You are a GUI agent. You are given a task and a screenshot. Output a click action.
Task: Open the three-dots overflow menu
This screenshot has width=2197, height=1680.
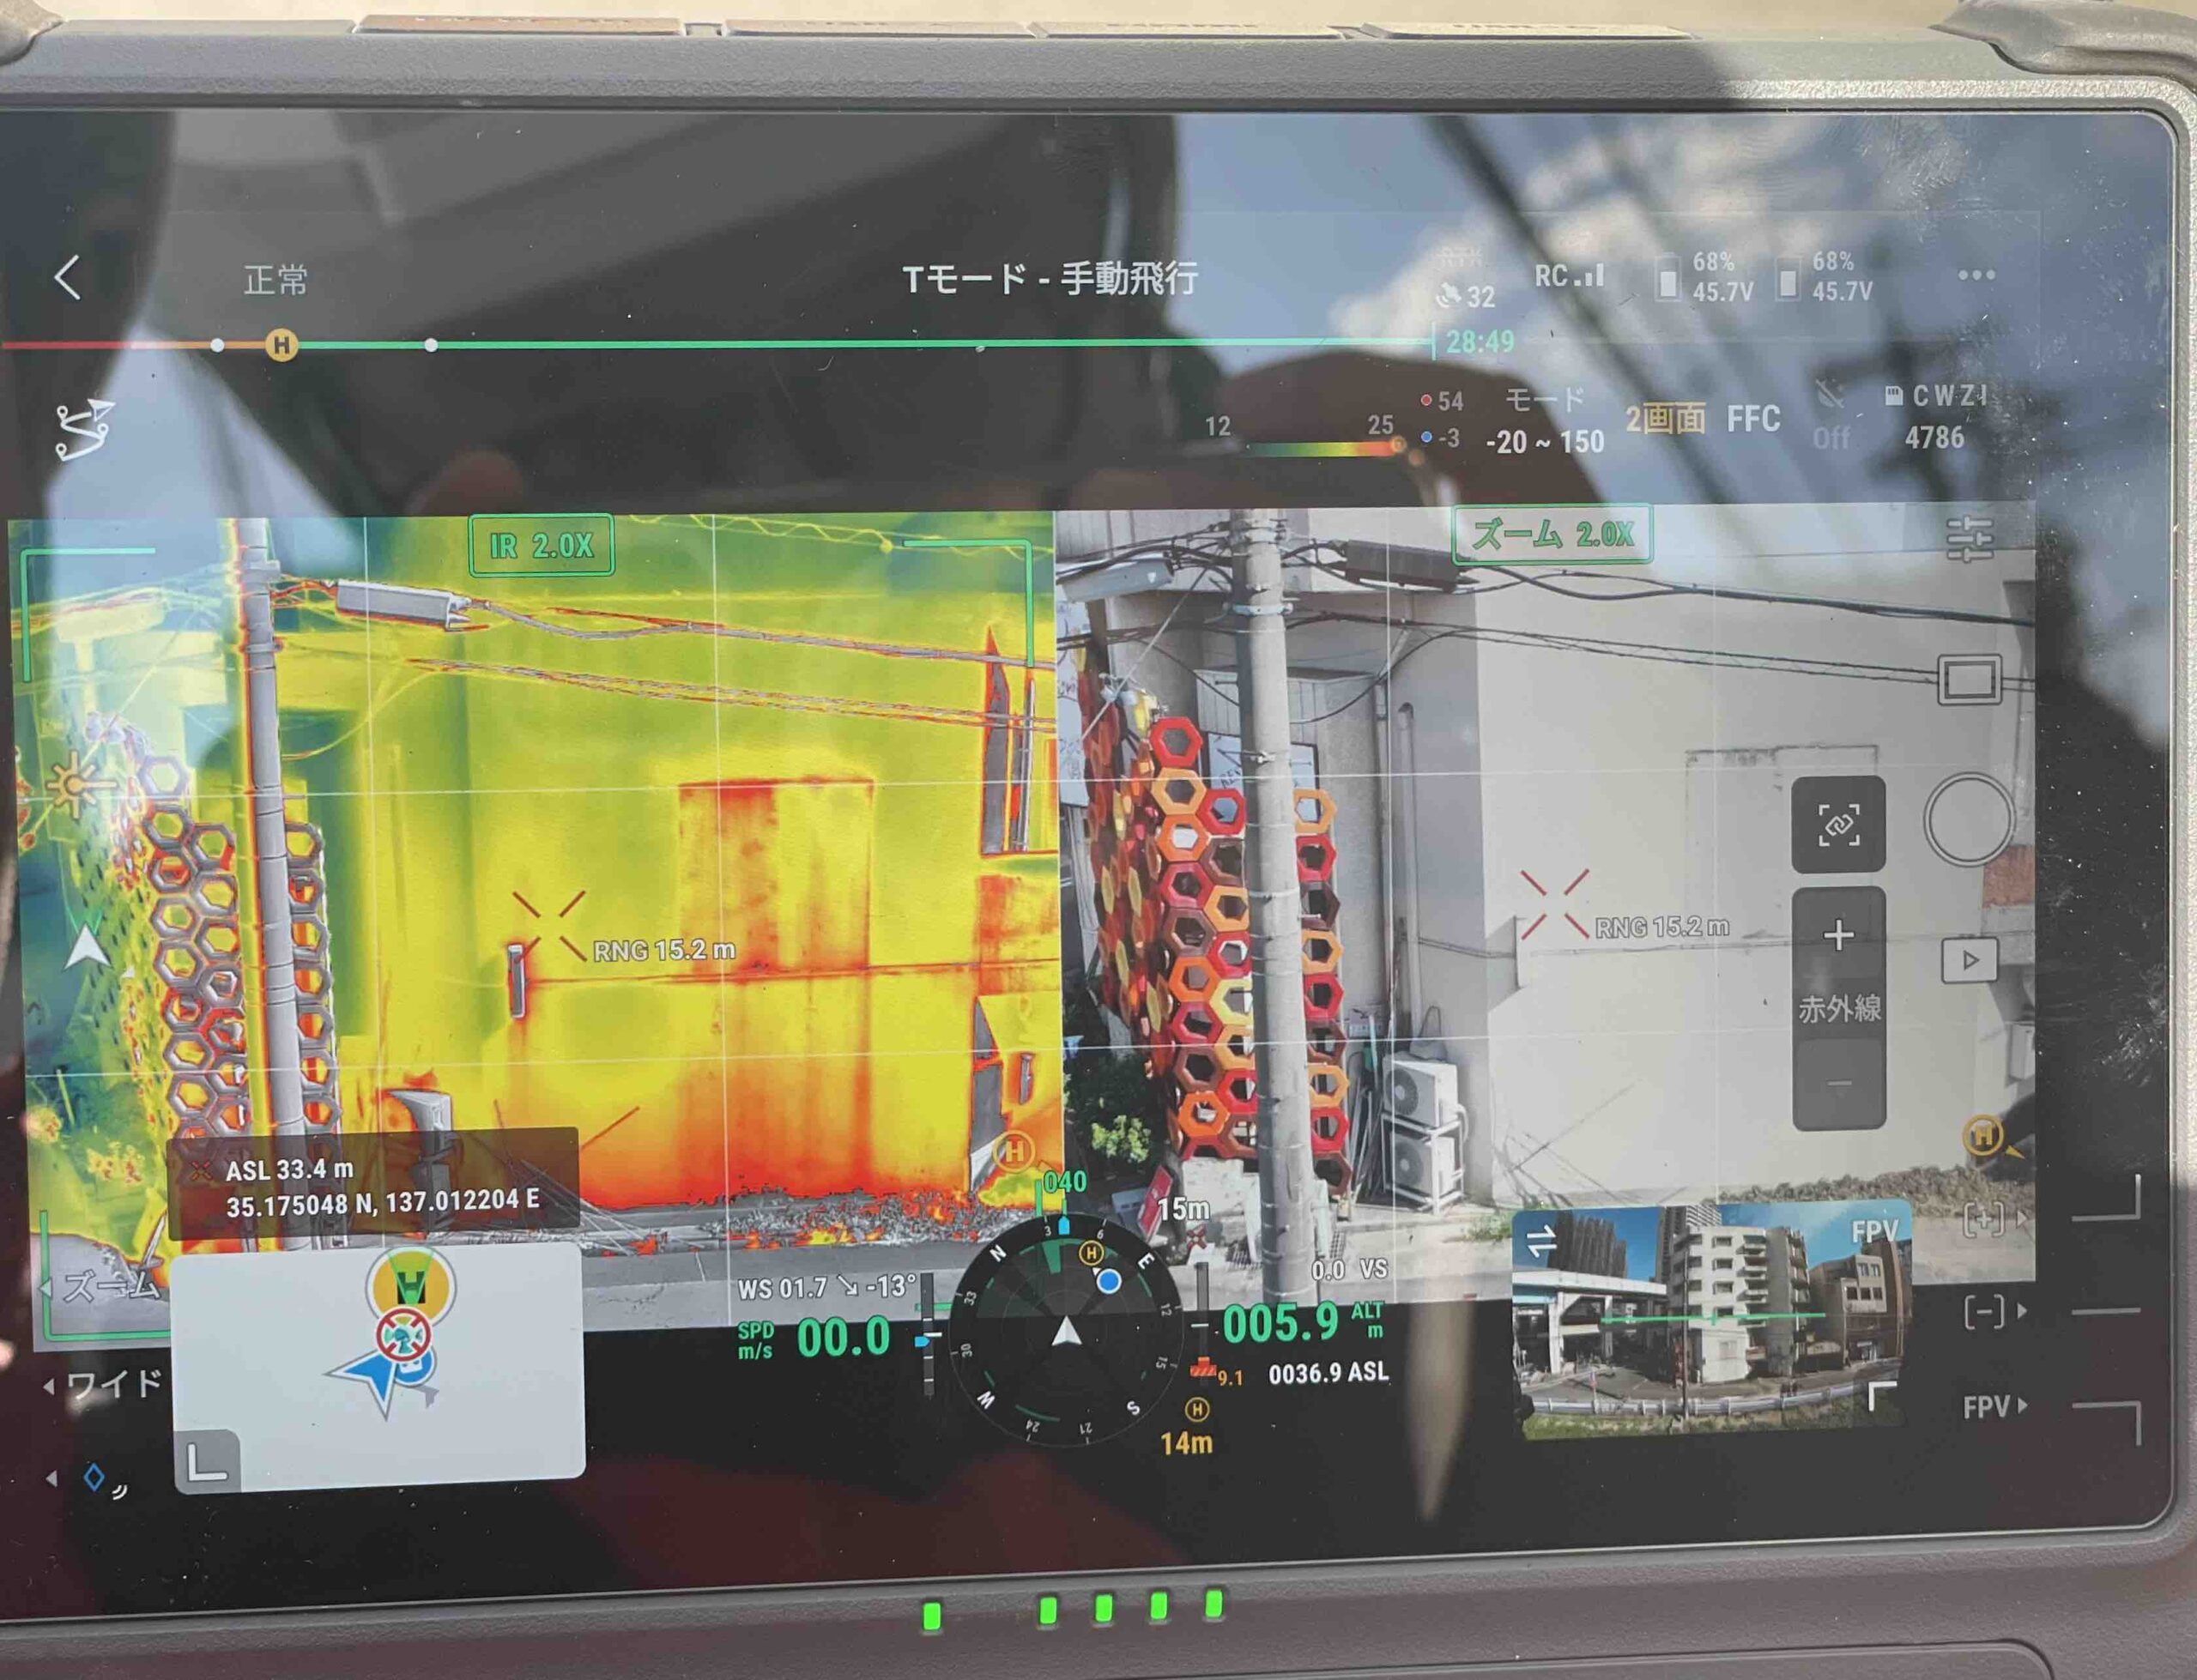[1976, 275]
